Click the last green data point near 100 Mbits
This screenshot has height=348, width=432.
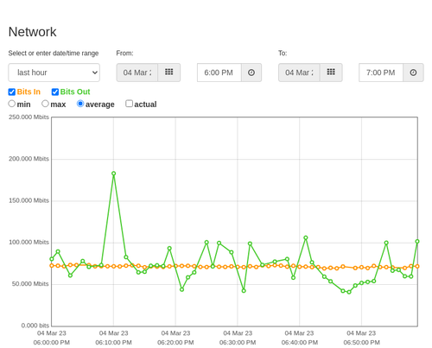[x=417, y=241]
